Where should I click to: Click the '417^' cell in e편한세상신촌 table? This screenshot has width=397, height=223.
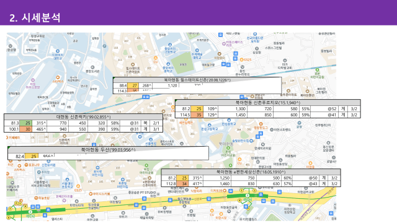[x=197, y=184]
